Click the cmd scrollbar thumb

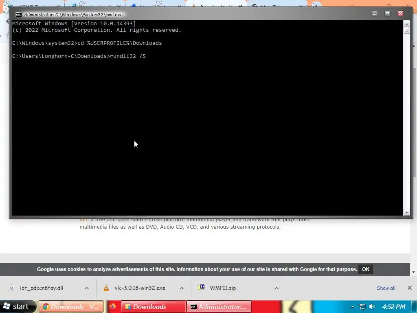click(406, 30)
